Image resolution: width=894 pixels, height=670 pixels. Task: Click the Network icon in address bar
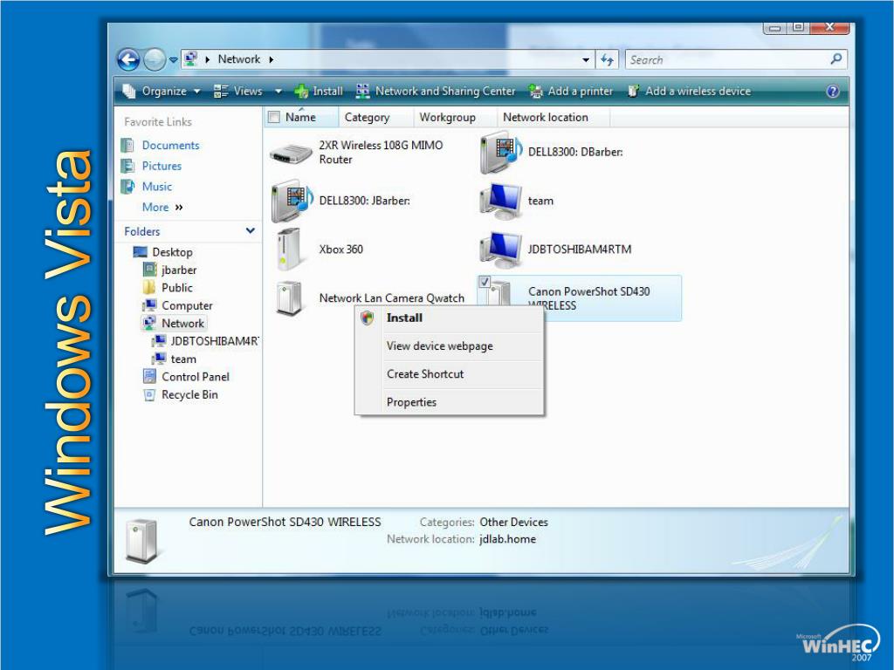tap(191, 58)
